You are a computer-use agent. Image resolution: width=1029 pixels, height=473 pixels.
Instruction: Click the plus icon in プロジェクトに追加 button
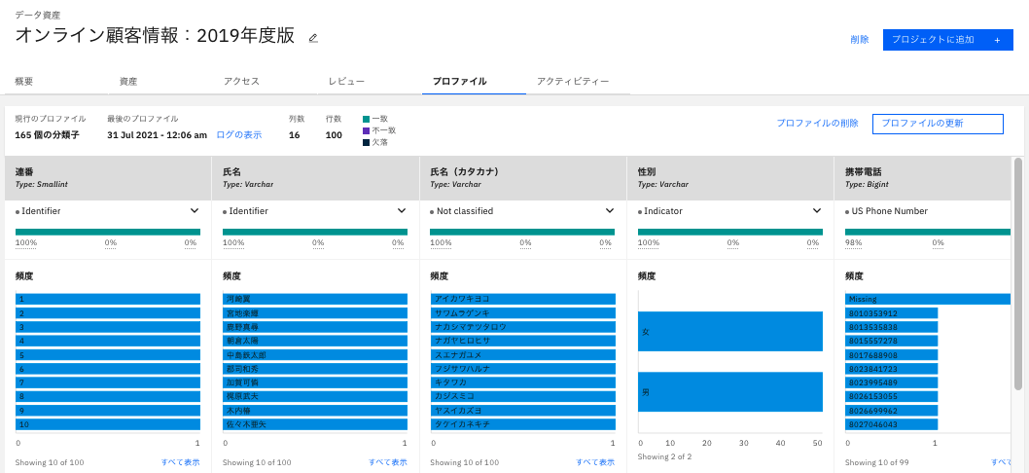point(997,40)
